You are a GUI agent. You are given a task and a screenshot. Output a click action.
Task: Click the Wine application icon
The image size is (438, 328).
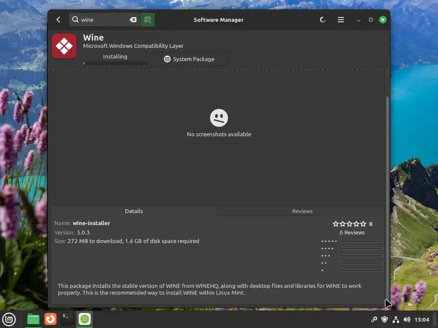64,46
